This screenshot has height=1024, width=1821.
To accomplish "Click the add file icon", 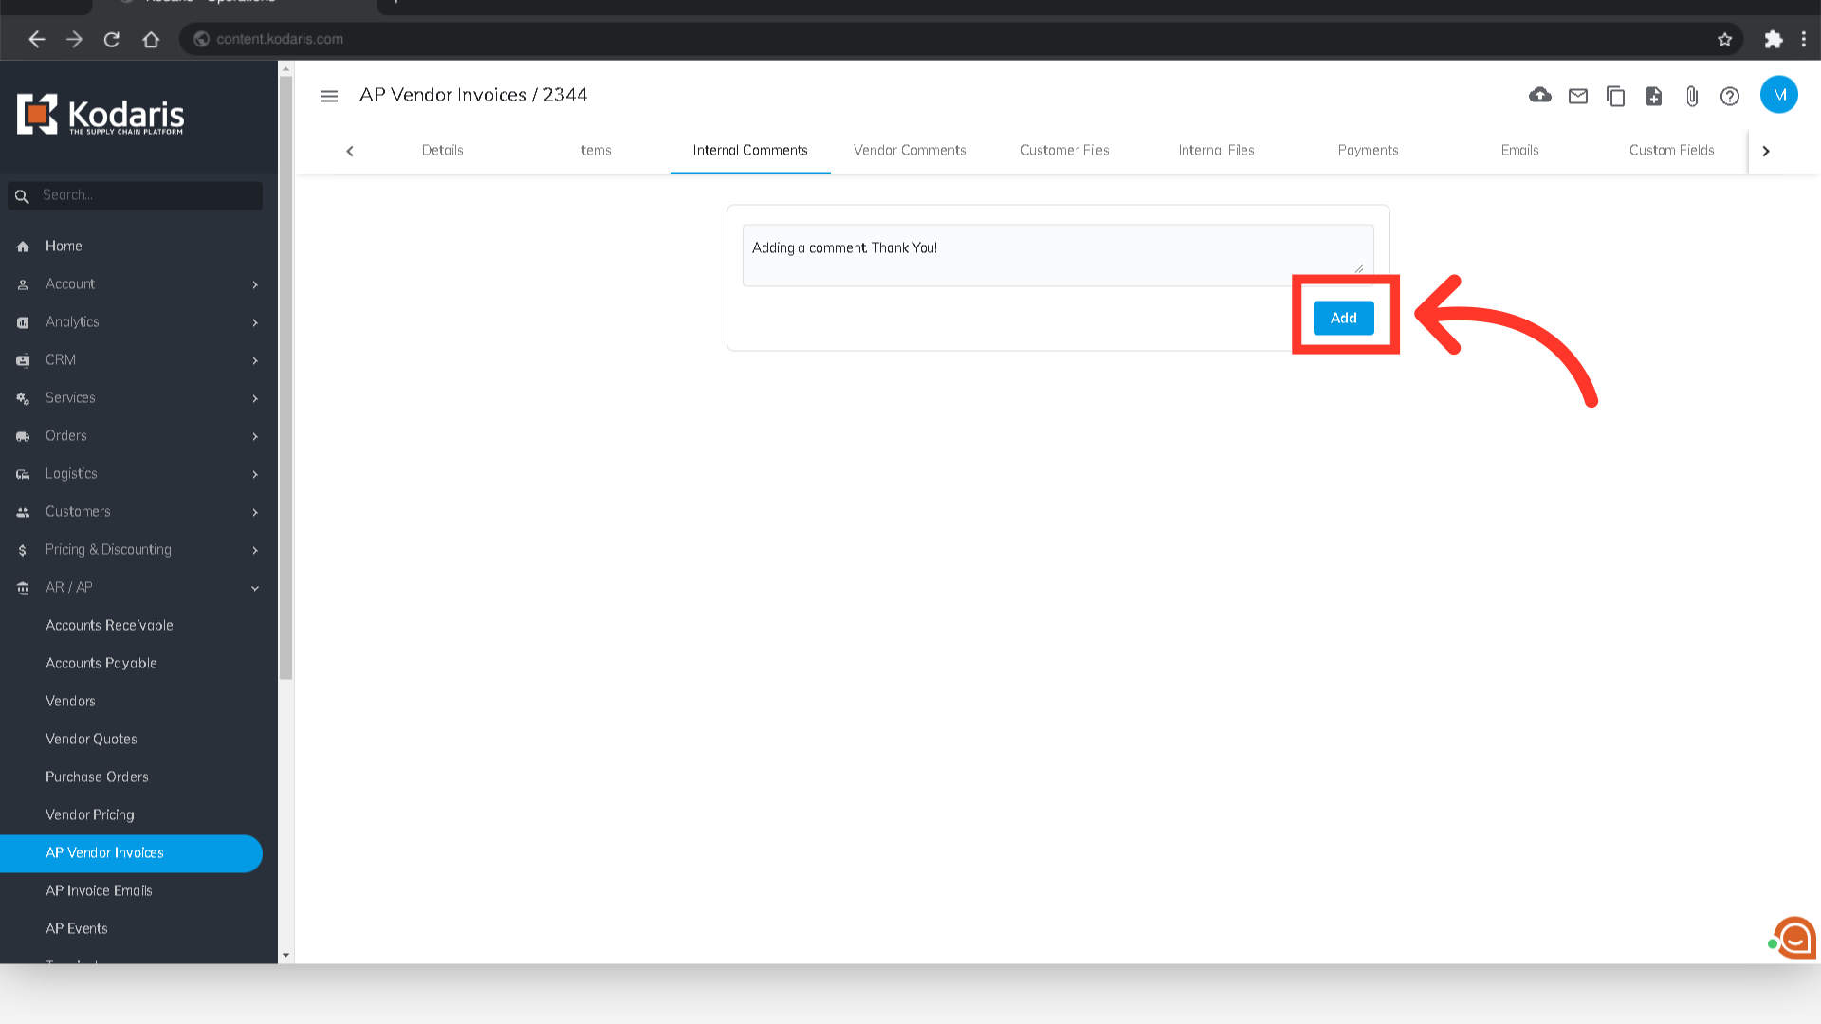I will [x=1654, y=96].
